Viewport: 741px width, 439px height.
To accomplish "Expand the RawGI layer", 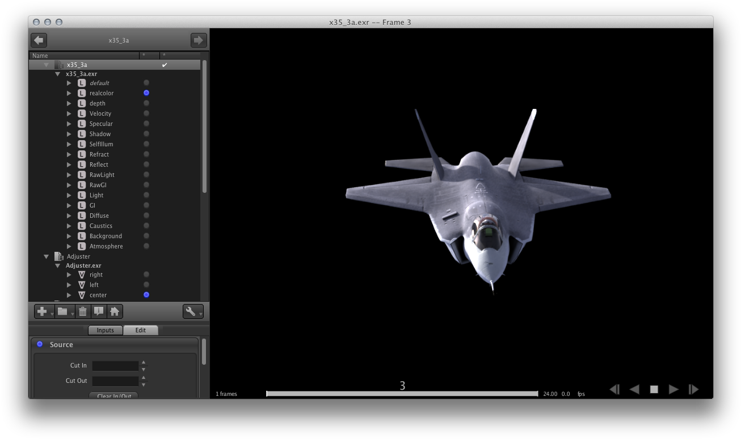I will click(x=69, y=185).
